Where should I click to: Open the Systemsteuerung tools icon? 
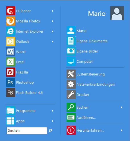pyautogui.click(x=71, y=74)
